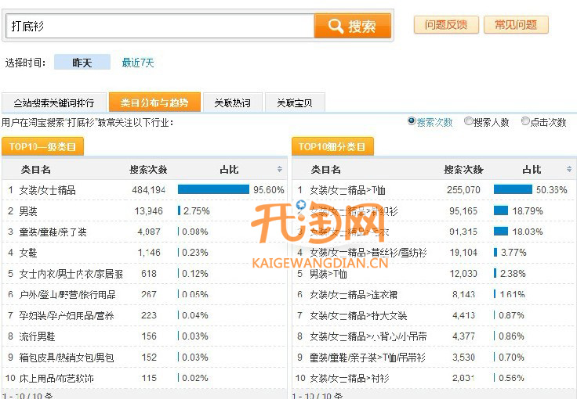Sort left table by 占比 arrow icon
Viewport: 577px width, 399px height.
[280, 170]
